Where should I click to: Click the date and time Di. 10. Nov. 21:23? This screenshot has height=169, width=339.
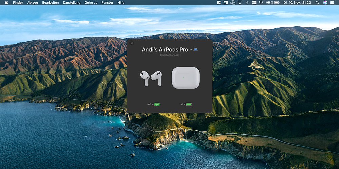click(297, 3)
